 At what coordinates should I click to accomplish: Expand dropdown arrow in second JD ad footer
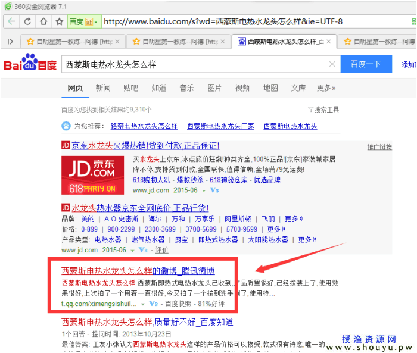[132, 251]
